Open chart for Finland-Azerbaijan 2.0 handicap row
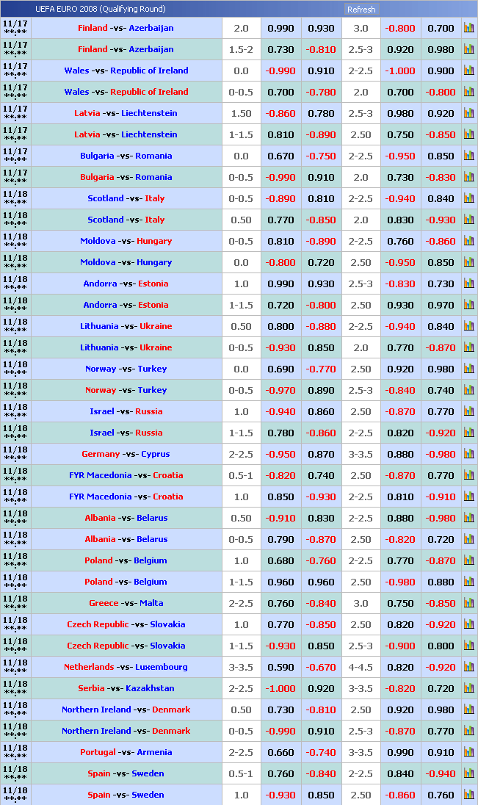 tap(468, 28)
